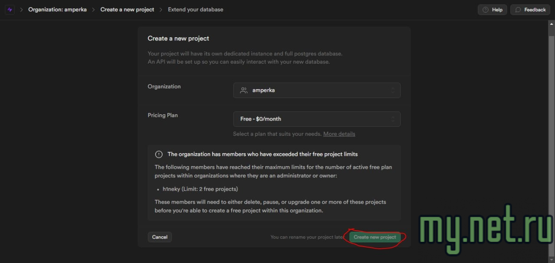Click the green Create new project button

(x=375, y=237)
